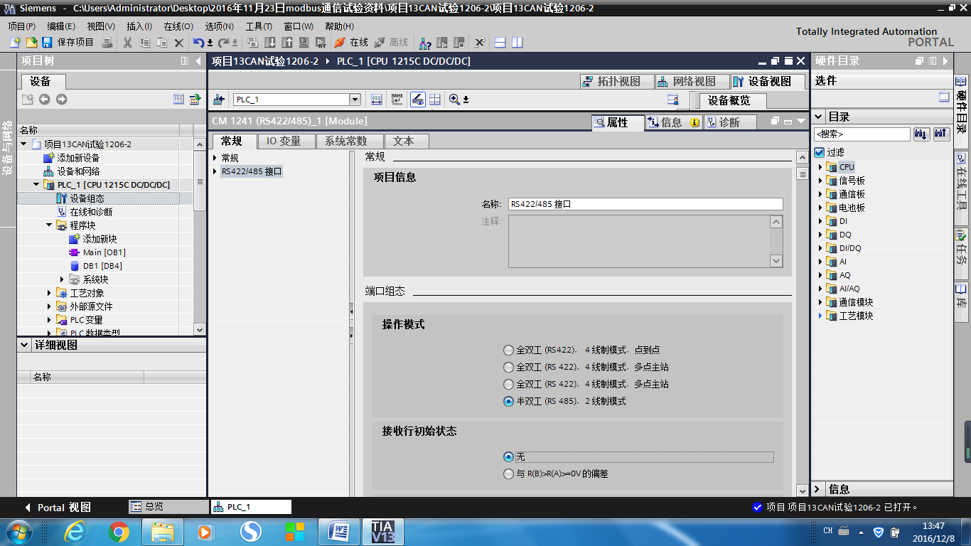The width and height of the screenshot is (971, 546).
Task: Click the zoom-in magnifier in device view
Action: click(455, 100)
